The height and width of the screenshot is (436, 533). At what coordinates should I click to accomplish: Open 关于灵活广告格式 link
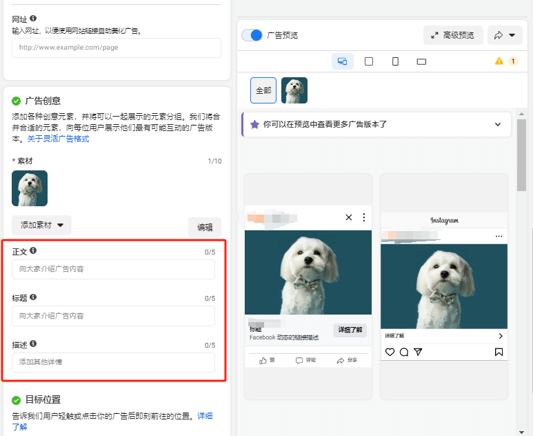coord(58,139)
